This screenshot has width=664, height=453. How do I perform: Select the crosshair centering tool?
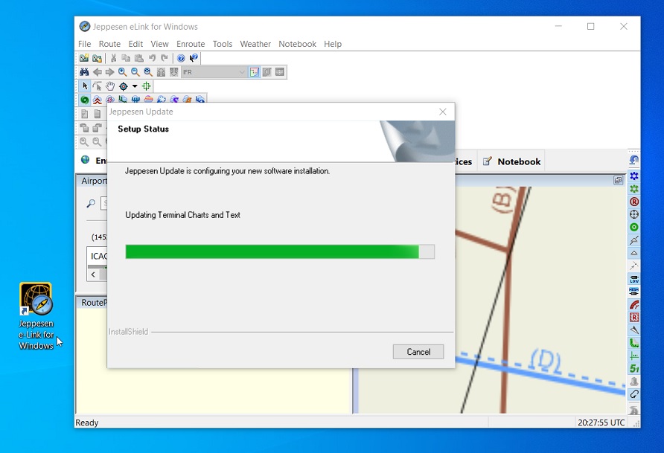(146, 86)
